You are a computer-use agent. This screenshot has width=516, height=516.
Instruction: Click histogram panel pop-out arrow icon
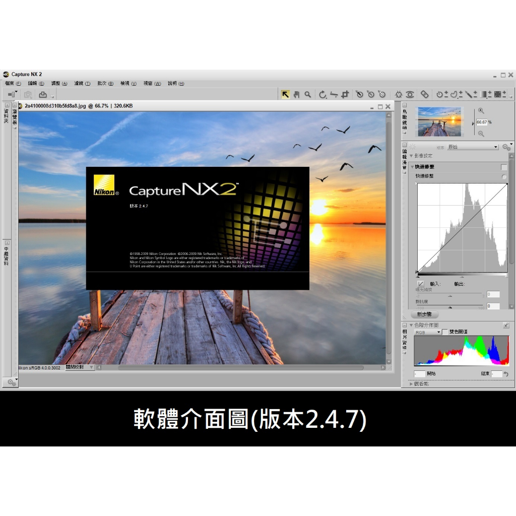506,326
